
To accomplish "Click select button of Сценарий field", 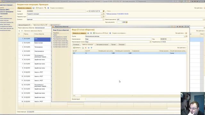I will click(x=102, y=14).
